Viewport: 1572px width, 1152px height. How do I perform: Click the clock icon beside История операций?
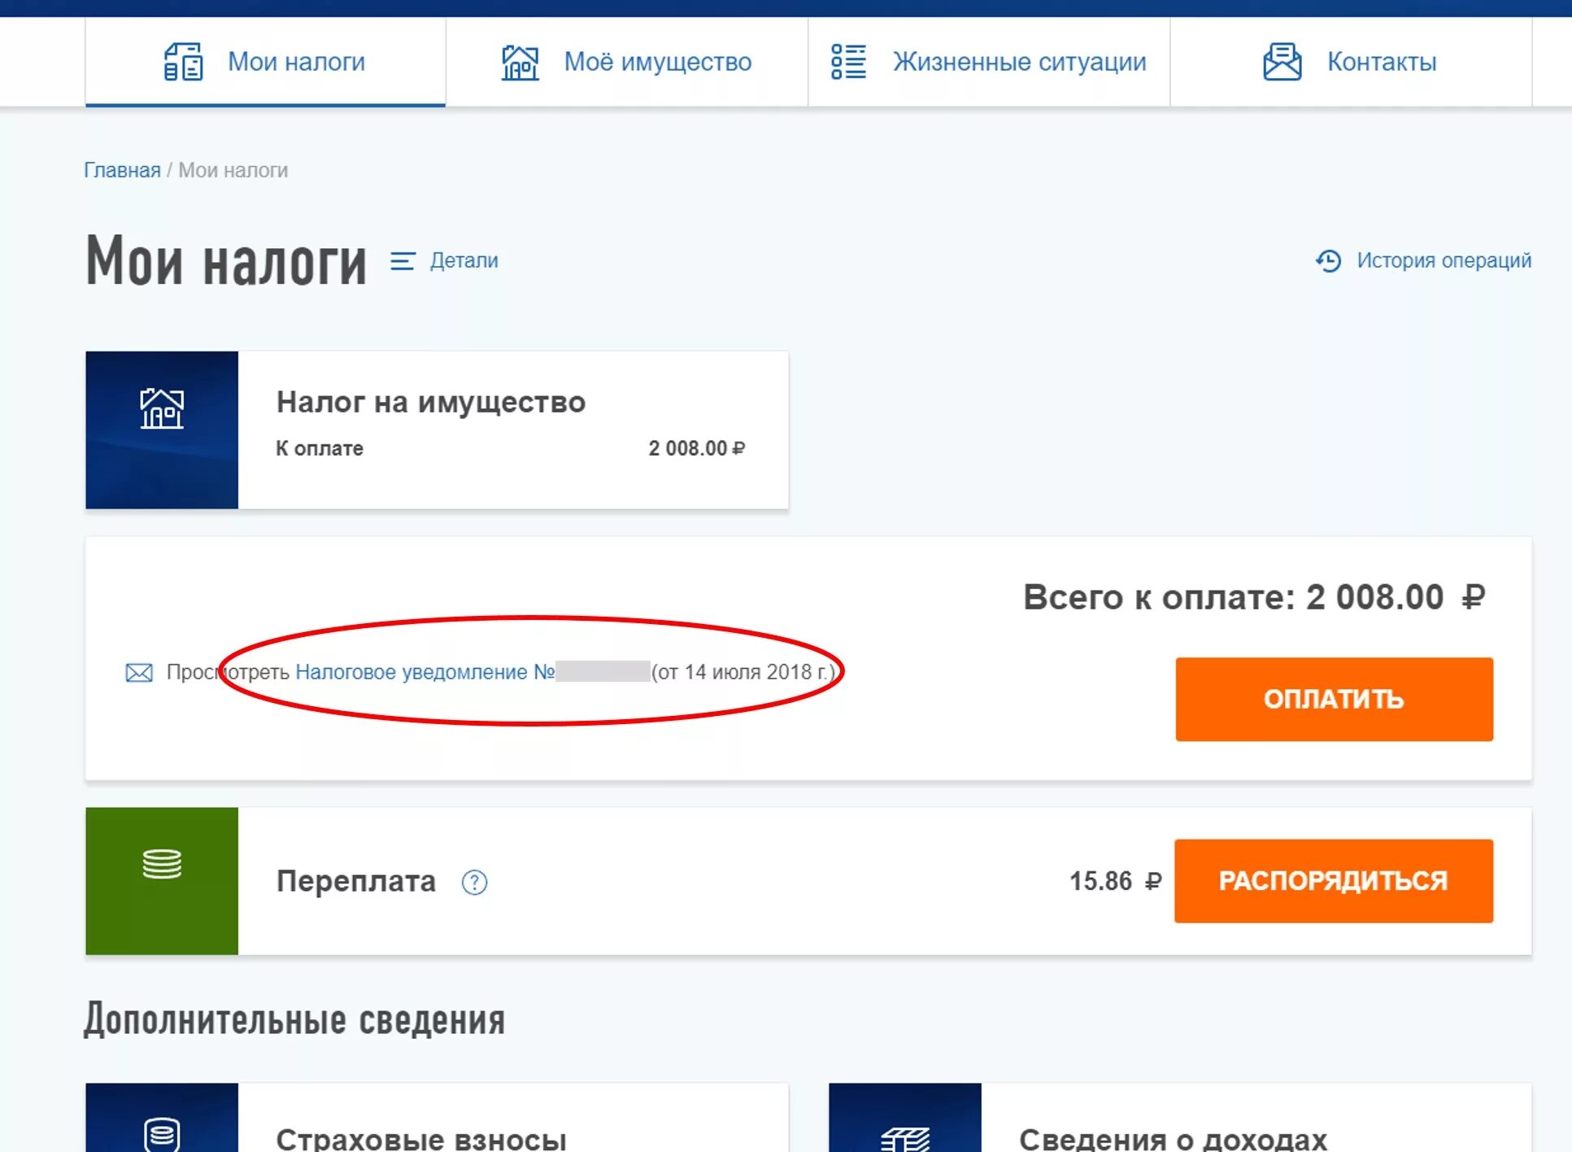coord(1328,260)
